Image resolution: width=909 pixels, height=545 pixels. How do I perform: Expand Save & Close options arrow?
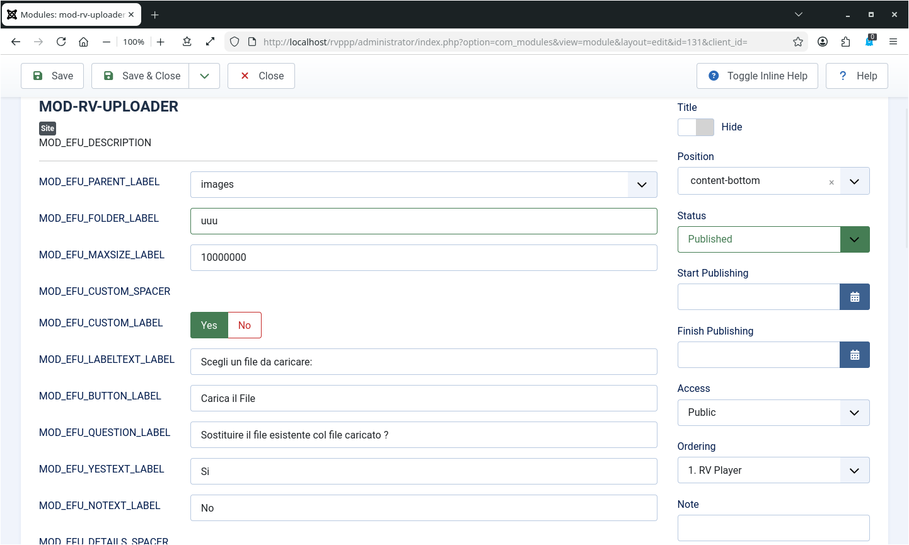pos(204,76)
